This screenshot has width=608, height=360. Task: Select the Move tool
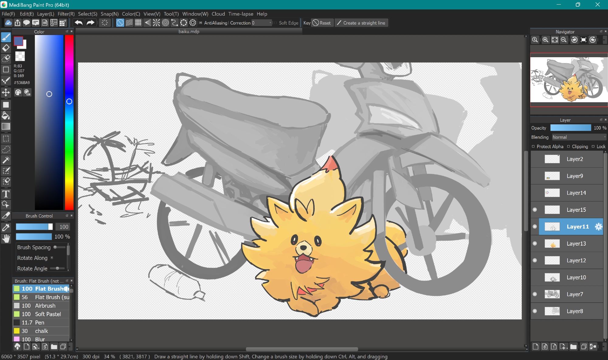click(x=6, y=93)
